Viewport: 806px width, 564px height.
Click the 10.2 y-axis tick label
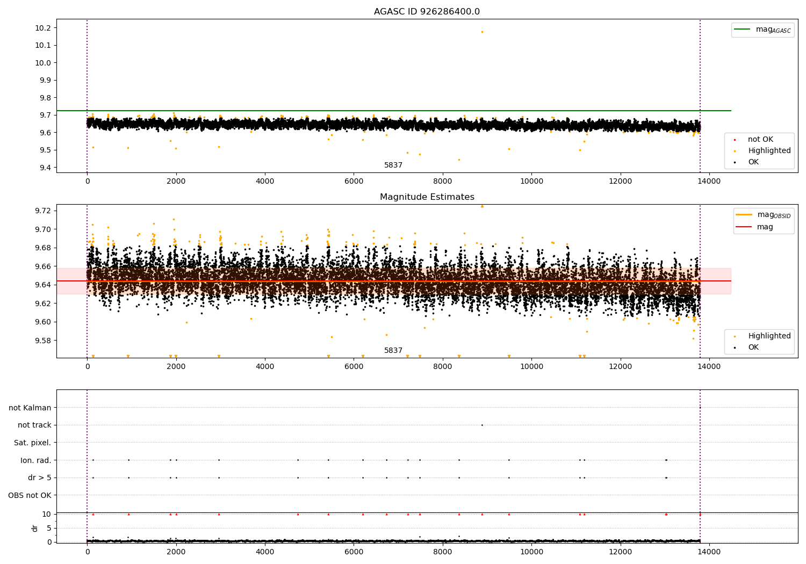pos(43,28)
